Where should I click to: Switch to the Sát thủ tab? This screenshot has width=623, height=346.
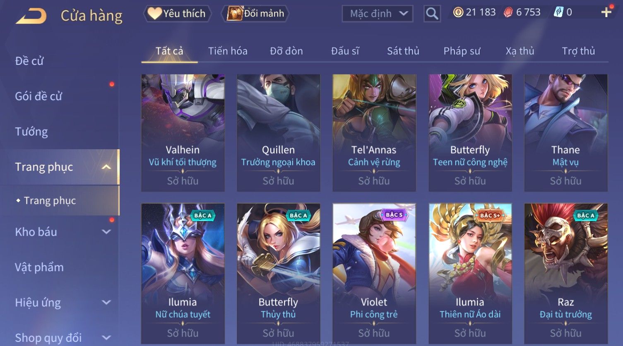(403, 51)
